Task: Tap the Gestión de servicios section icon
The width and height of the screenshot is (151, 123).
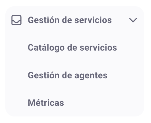Action: pos(17,20)
